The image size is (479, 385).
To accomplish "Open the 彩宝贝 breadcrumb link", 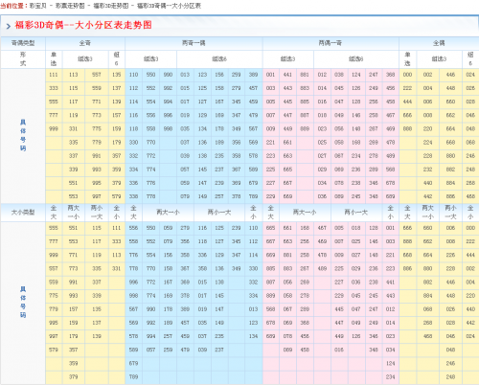I will (x=37, y=6).
